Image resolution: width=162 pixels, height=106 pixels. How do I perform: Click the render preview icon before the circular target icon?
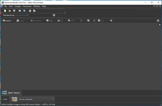pyautogui.click(x=88, y=21)
